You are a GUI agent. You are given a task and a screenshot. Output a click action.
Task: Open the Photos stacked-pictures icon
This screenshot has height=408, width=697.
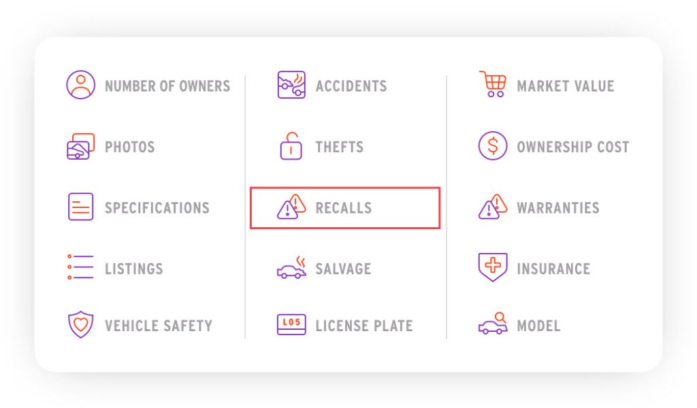(x=80, y=146)
